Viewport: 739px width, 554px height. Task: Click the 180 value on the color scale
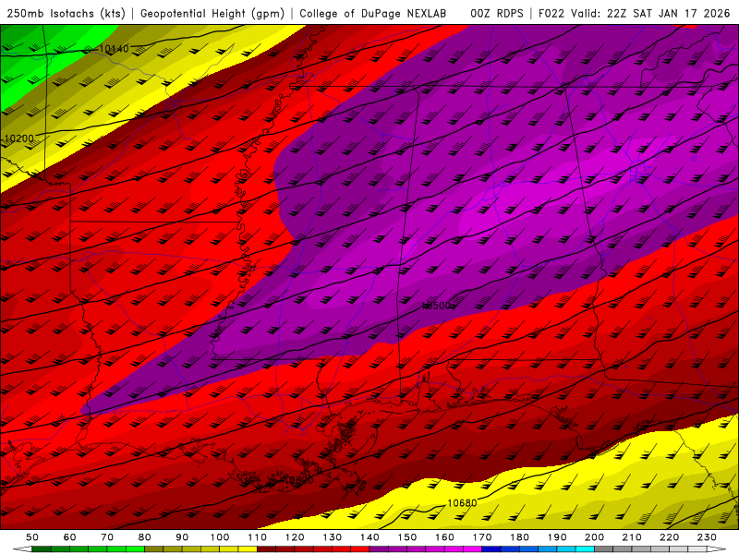tap(519, 537)
